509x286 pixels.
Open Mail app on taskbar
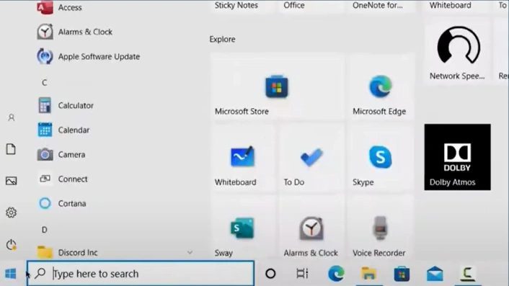[x=435, y=274]
